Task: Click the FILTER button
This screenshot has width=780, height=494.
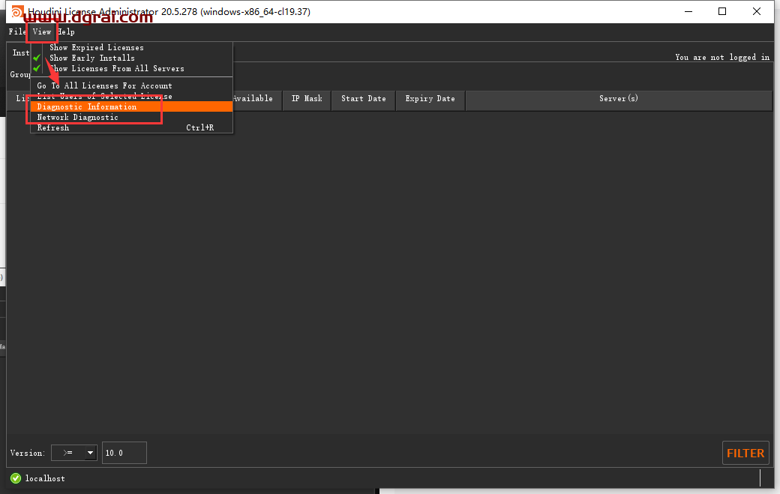Action: point(745,454)
